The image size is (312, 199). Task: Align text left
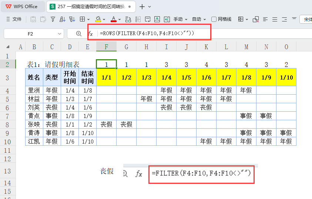[265, 19]
